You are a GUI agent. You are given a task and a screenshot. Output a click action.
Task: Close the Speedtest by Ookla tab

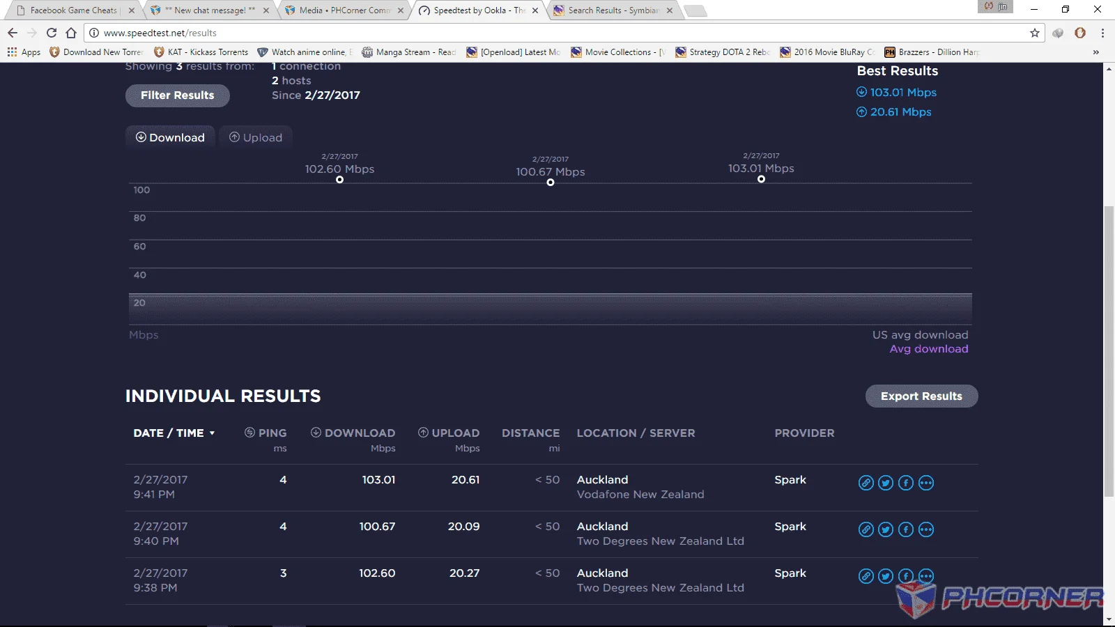[x=535, y=10]
